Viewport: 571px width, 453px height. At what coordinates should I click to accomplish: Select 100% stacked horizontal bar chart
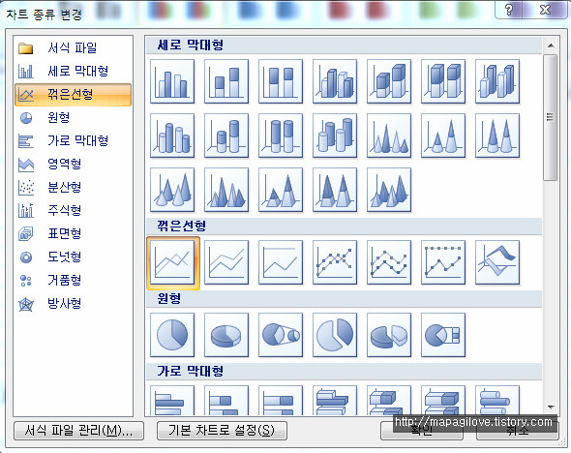click(281, 400)
